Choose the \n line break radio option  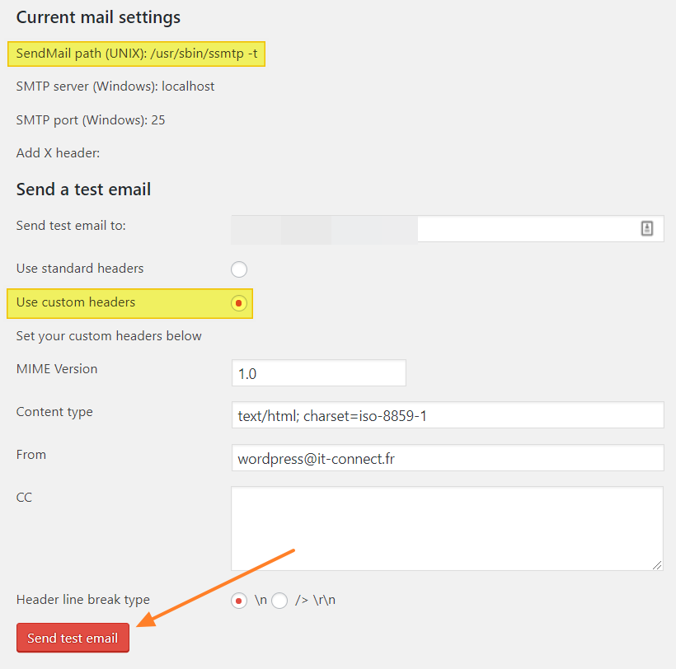pos(239,601)
